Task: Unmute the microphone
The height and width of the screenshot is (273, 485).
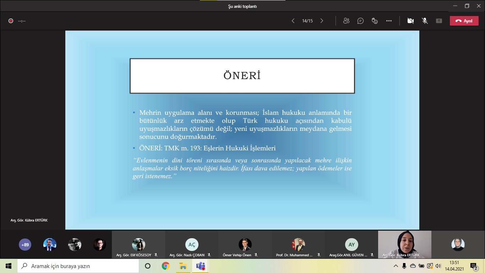Action: (425, 21)
